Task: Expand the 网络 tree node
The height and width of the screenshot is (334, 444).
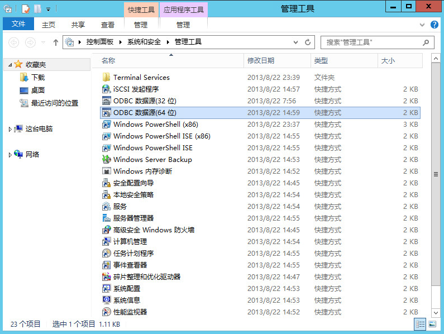Action: point(10,155)
